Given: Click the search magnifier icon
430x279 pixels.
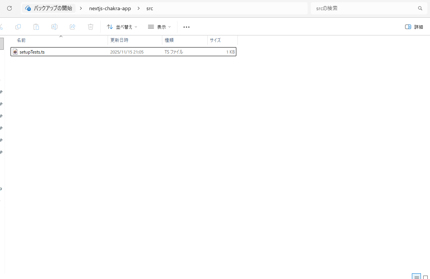Looking at the screenshot, I should click(x=420, y=8).
